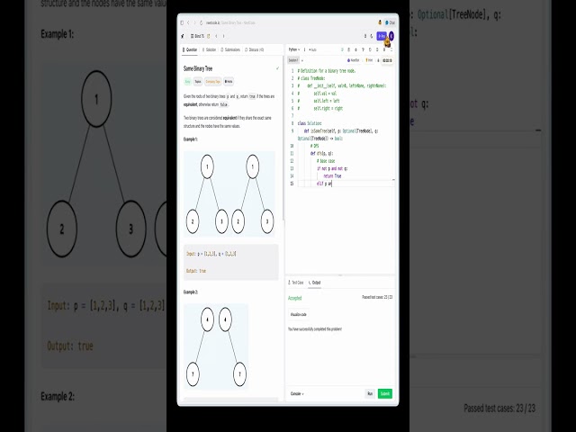Click the editor timer display
Viewport: 576px width, 432px height.
coord(387,60)
